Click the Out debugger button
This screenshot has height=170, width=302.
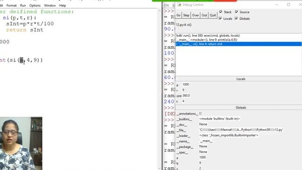(204, 15)
